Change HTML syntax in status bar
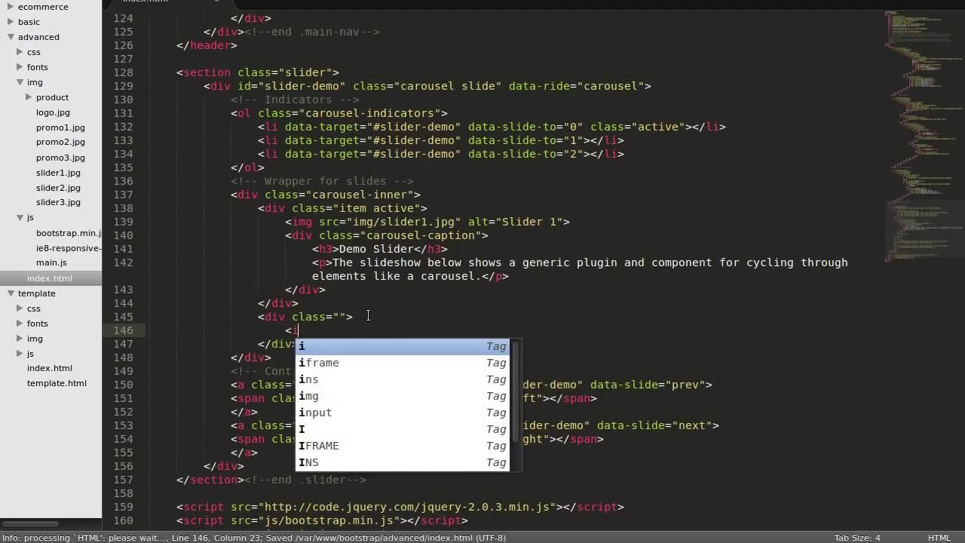The width and height of the screenshot is (965, 543). point(939,538)
